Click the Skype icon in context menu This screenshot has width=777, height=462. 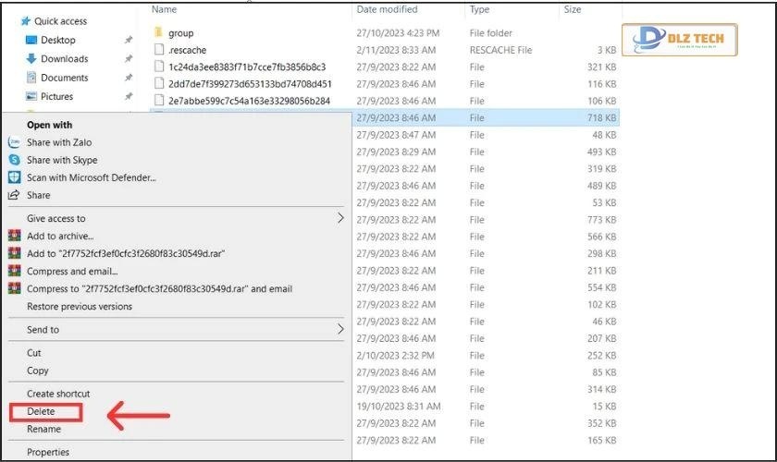coord(15,160)
